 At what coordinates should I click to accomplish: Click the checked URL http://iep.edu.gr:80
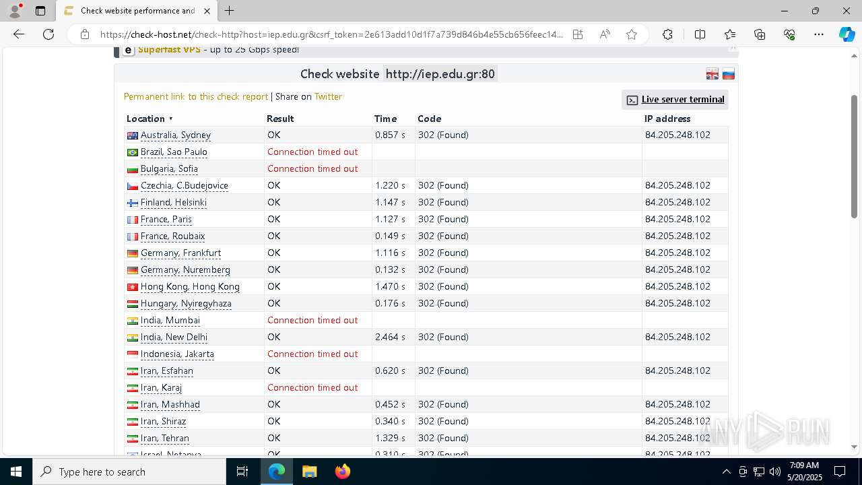[440, 74]
